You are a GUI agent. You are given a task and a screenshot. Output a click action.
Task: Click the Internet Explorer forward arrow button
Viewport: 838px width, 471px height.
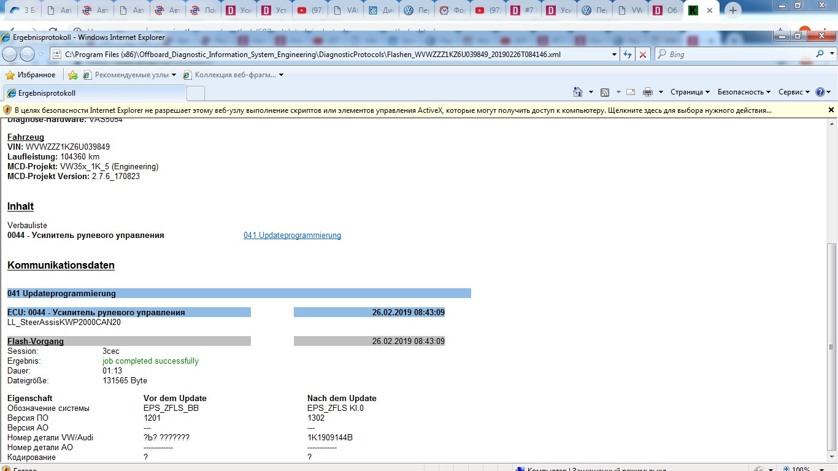click(28, 55)
